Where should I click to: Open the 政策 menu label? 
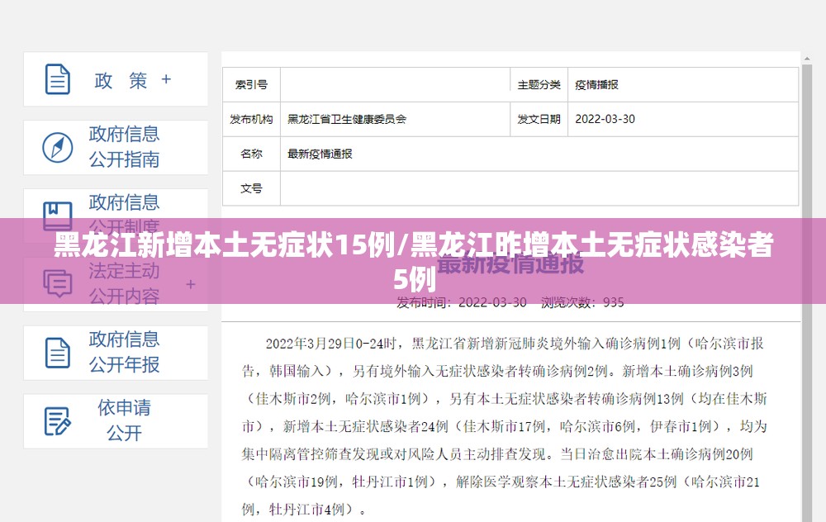click(121, 80)
